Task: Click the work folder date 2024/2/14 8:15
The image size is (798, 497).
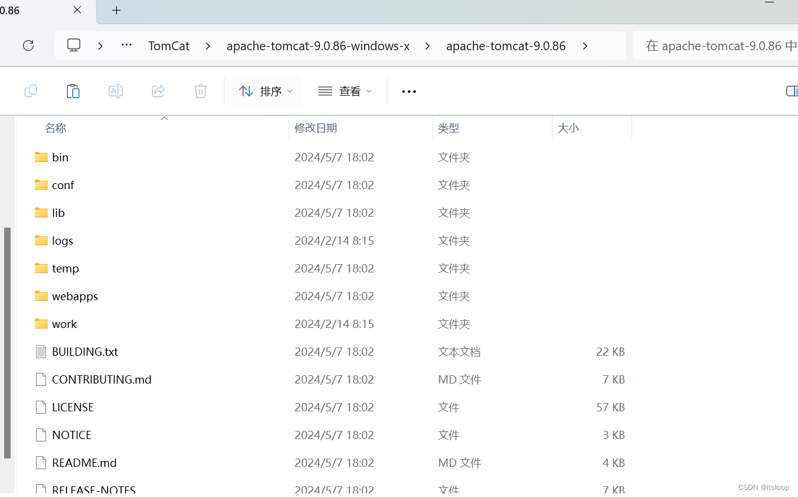Action: 334,324
